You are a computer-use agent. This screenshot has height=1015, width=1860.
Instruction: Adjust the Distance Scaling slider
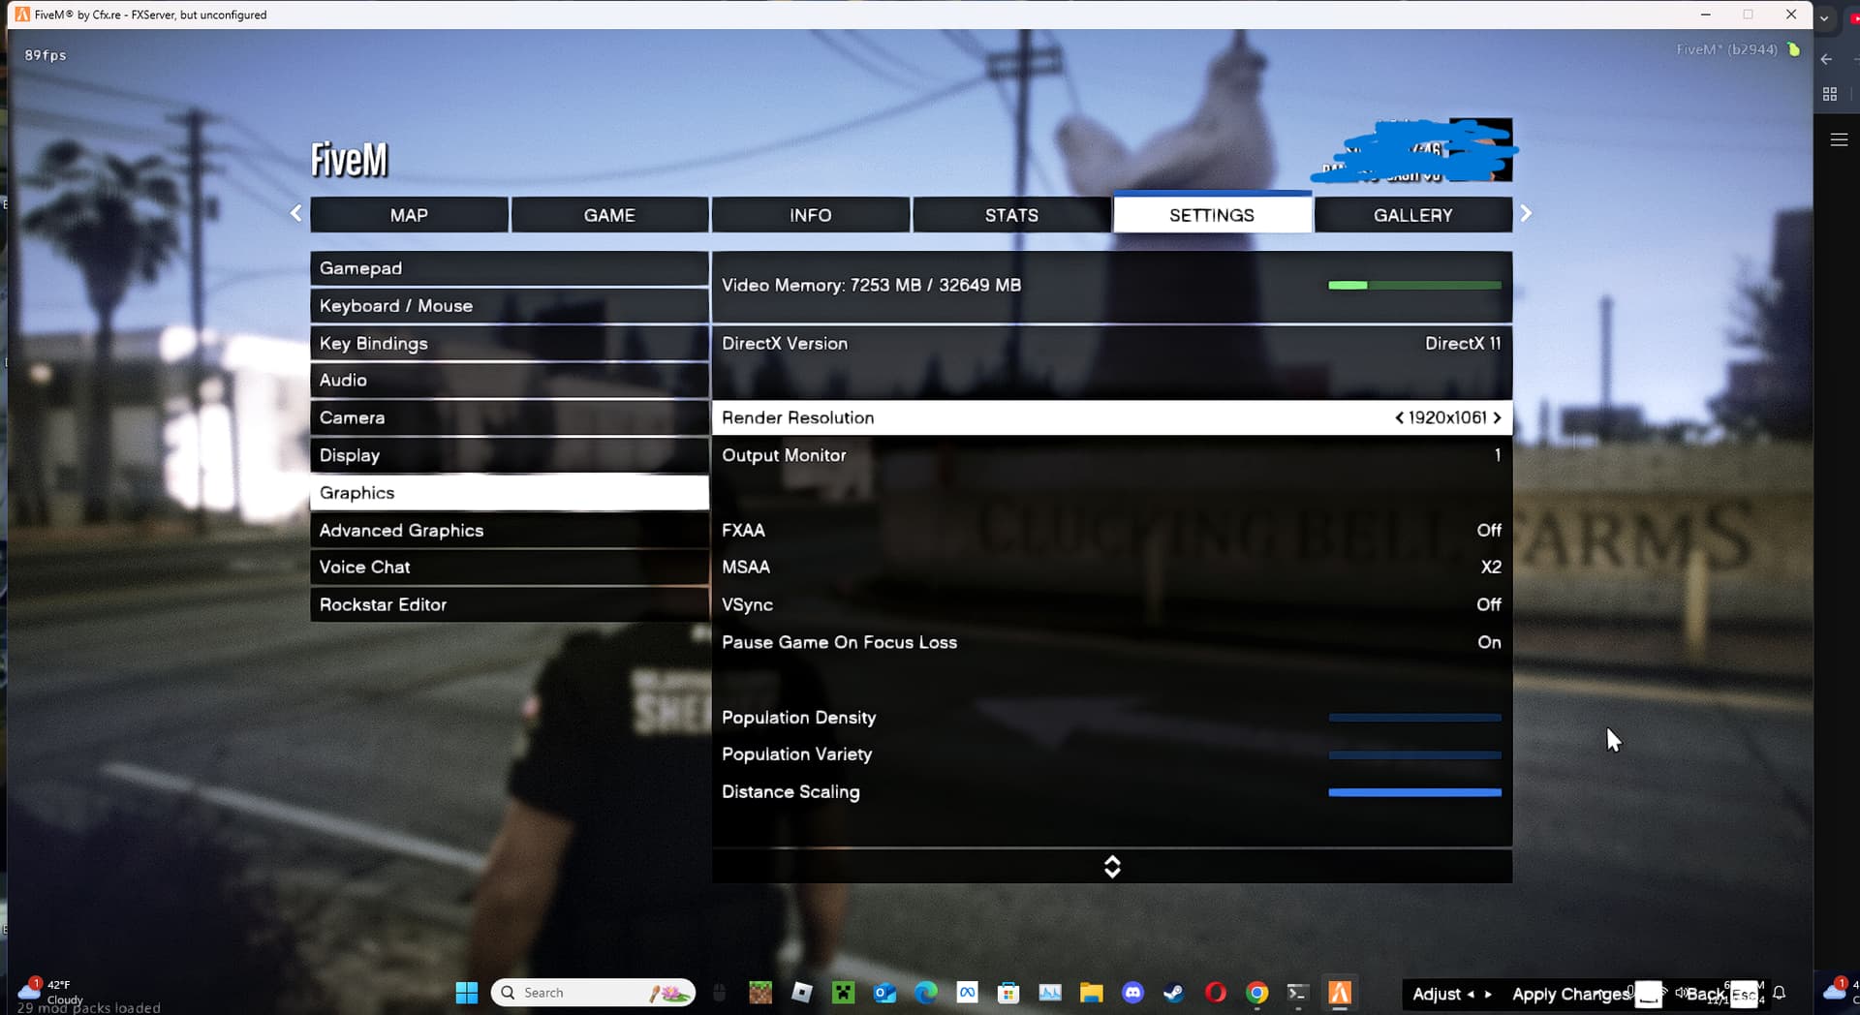1414,792
